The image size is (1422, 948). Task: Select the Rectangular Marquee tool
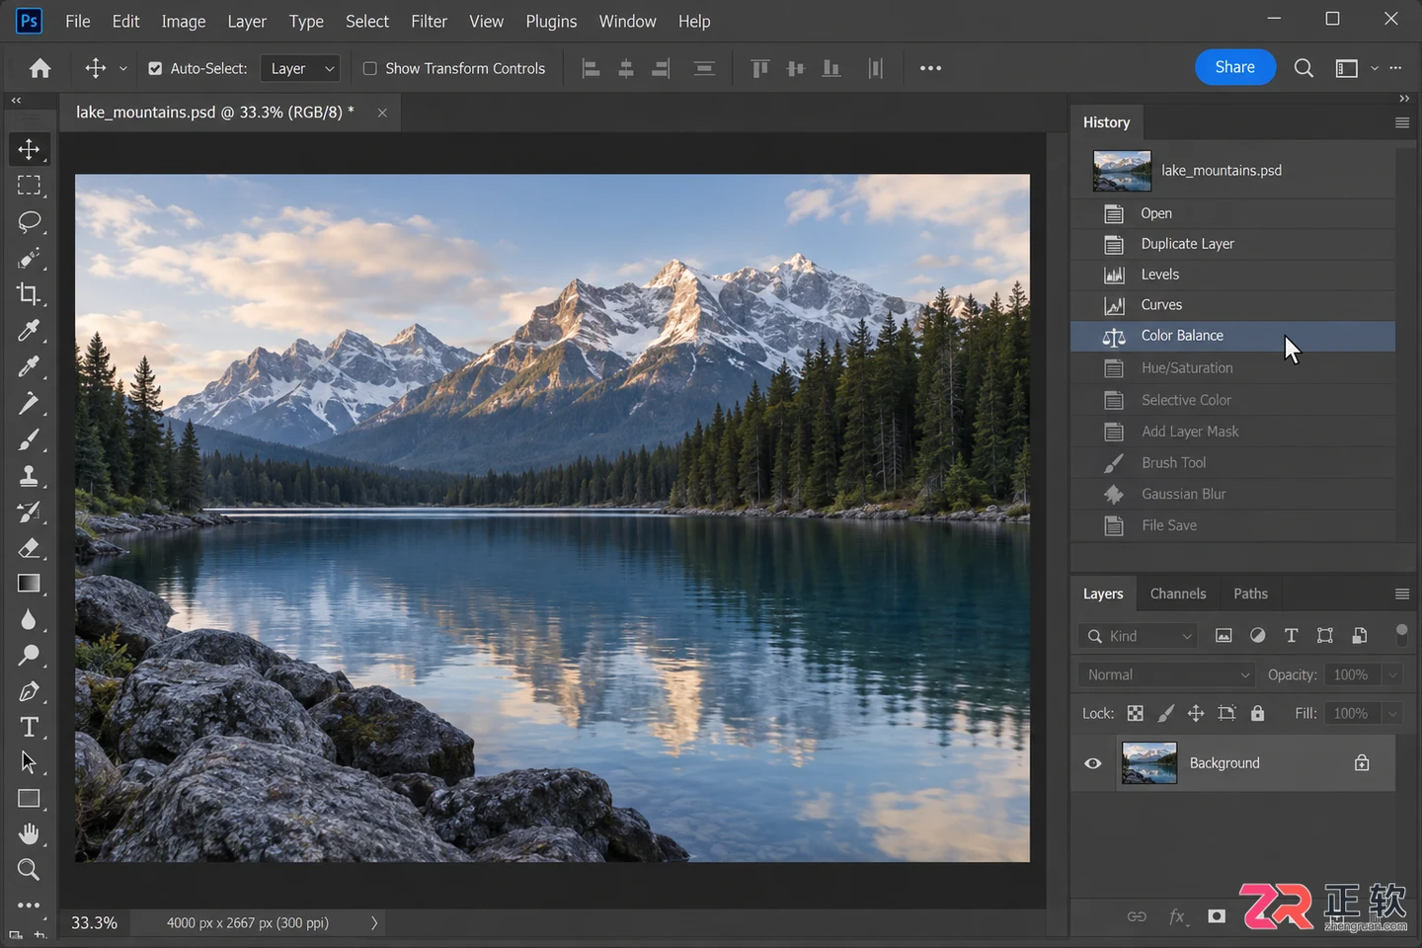[29, 185]
